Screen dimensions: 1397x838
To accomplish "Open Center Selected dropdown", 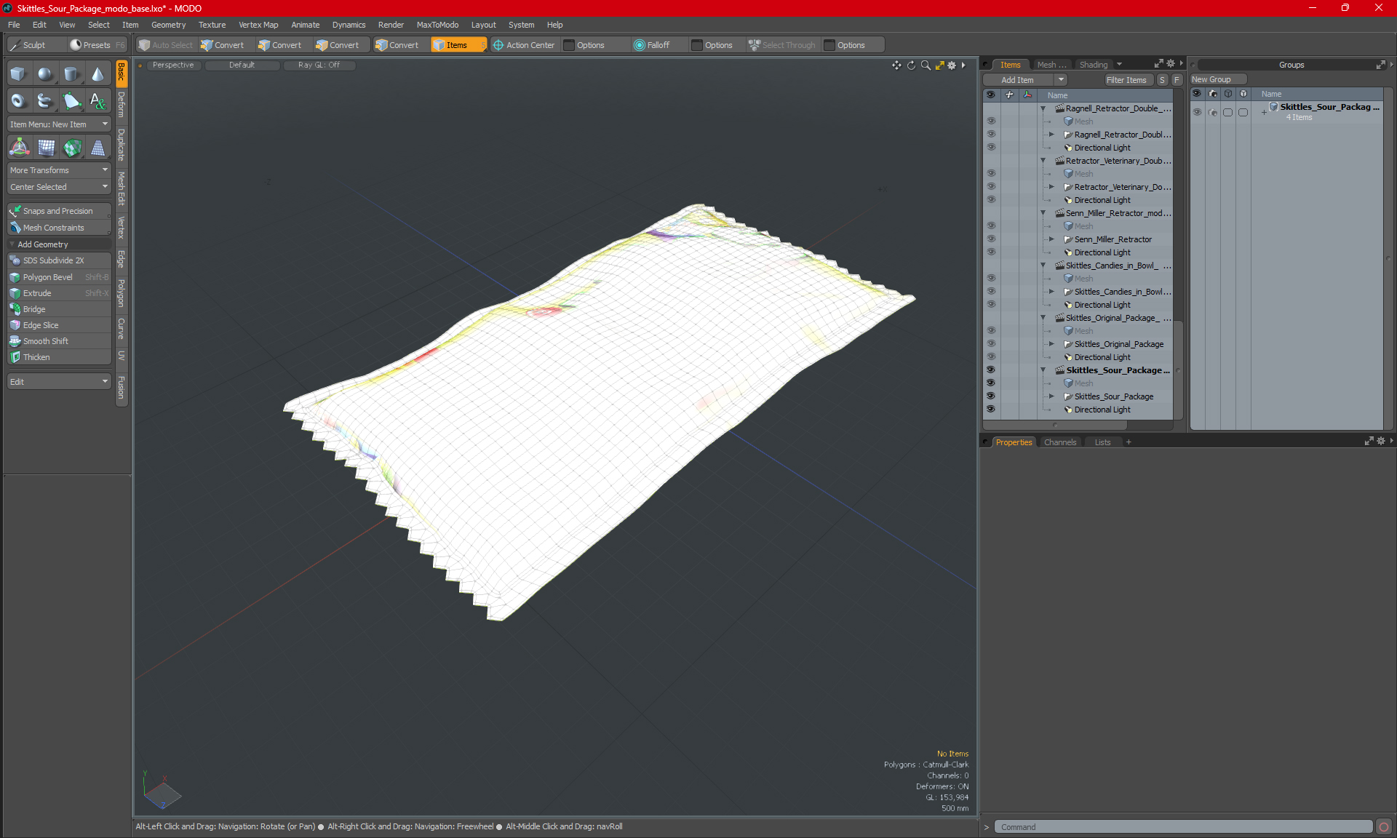I will 59,187.
